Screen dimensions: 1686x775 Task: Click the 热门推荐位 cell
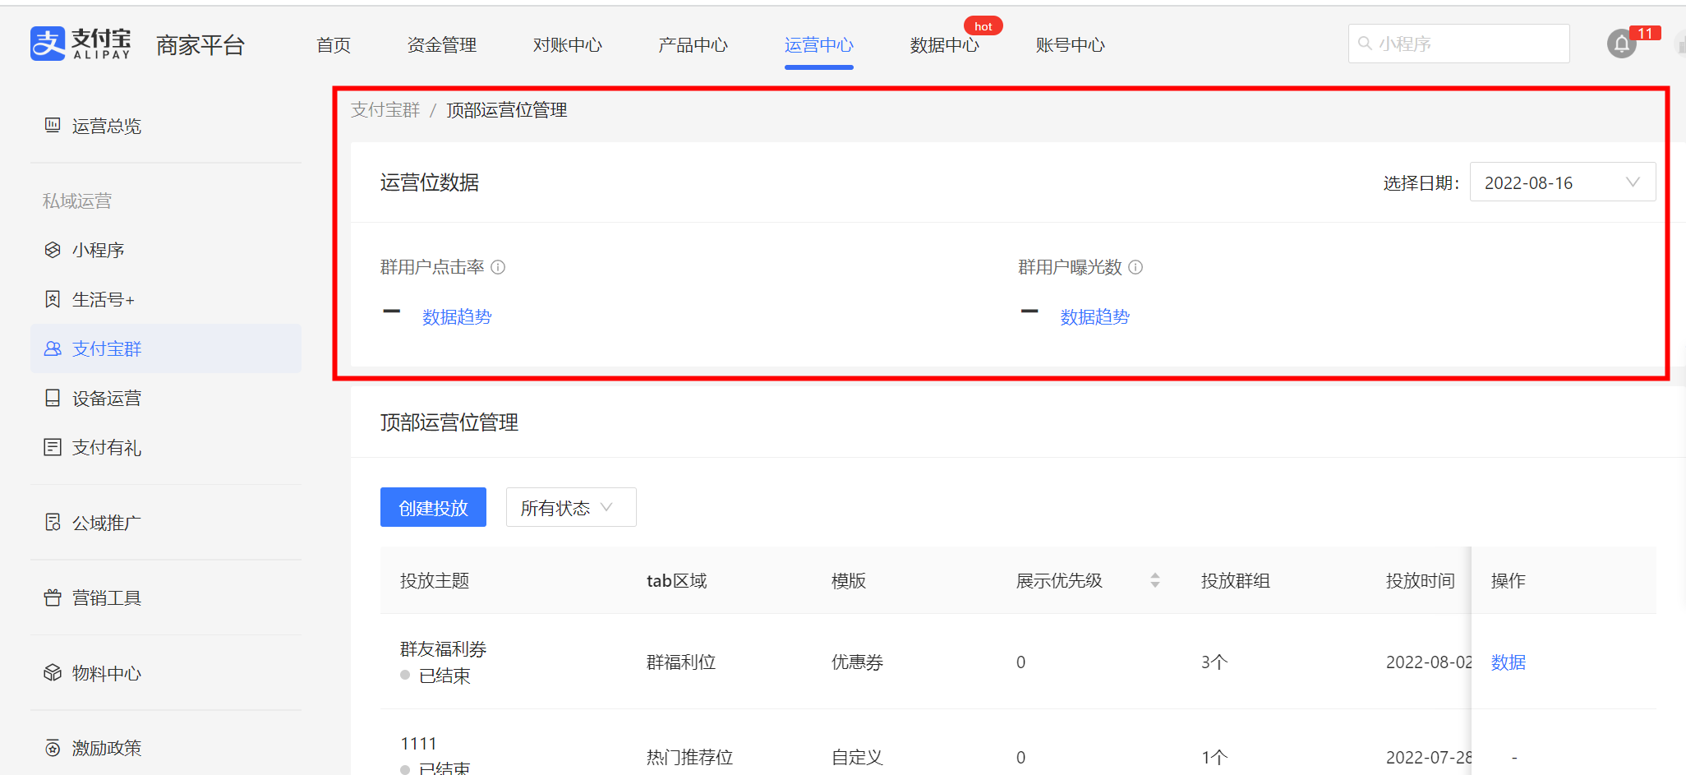click(689, 757)
